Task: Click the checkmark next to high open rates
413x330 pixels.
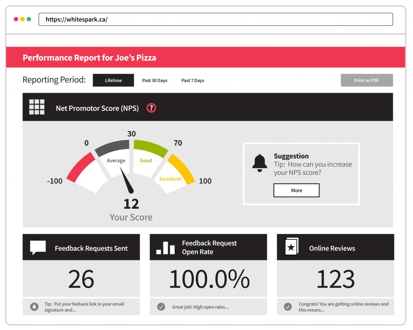Action: click(x=161, y=307)
